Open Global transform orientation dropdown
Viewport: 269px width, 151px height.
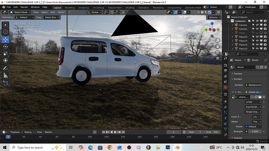click(x=94, y=12)
